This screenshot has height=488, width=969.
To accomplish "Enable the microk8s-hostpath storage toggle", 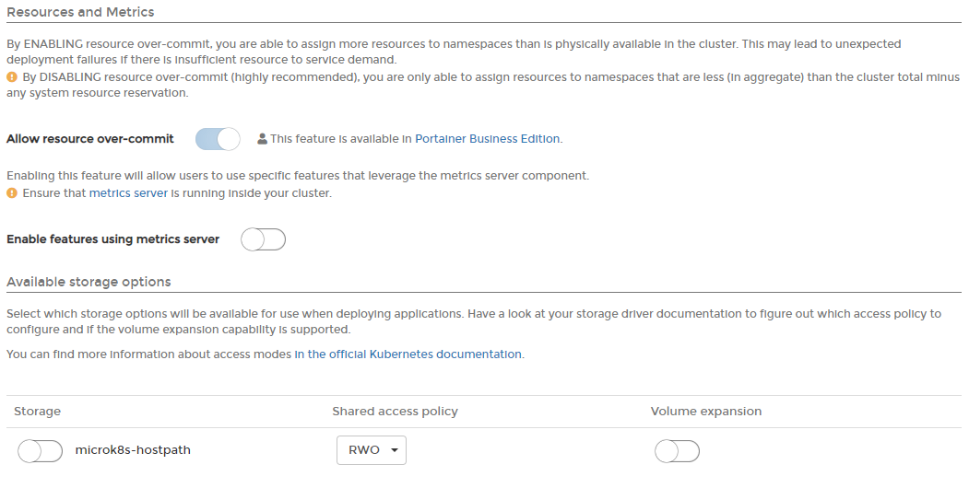I will point(41,451).
